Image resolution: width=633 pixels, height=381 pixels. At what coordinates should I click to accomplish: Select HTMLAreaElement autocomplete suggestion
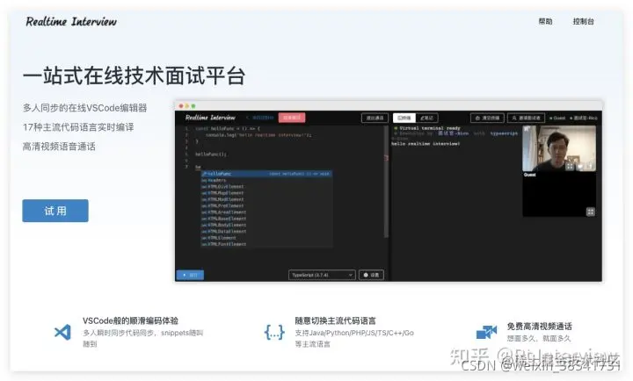click(267, 212)
